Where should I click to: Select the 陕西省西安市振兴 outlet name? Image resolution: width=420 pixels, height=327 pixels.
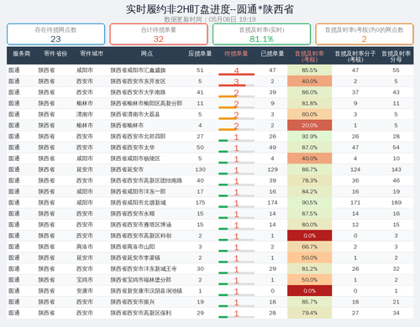(x=133, y=302)
